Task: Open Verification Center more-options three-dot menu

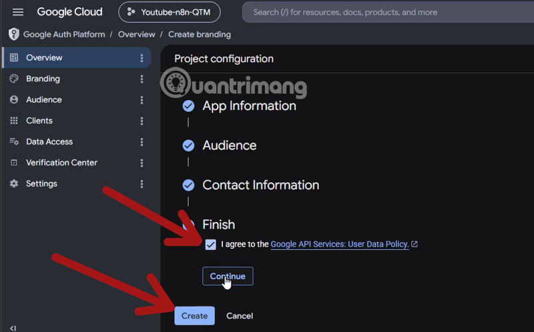Action: point(142,163)
